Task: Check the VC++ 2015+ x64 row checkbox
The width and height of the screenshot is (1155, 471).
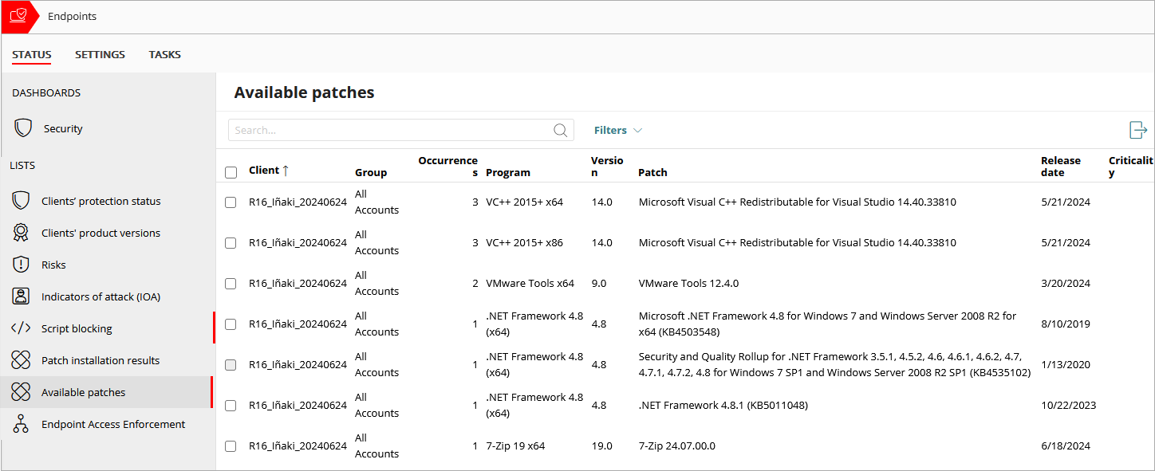Action: click(x=231, y=202)
